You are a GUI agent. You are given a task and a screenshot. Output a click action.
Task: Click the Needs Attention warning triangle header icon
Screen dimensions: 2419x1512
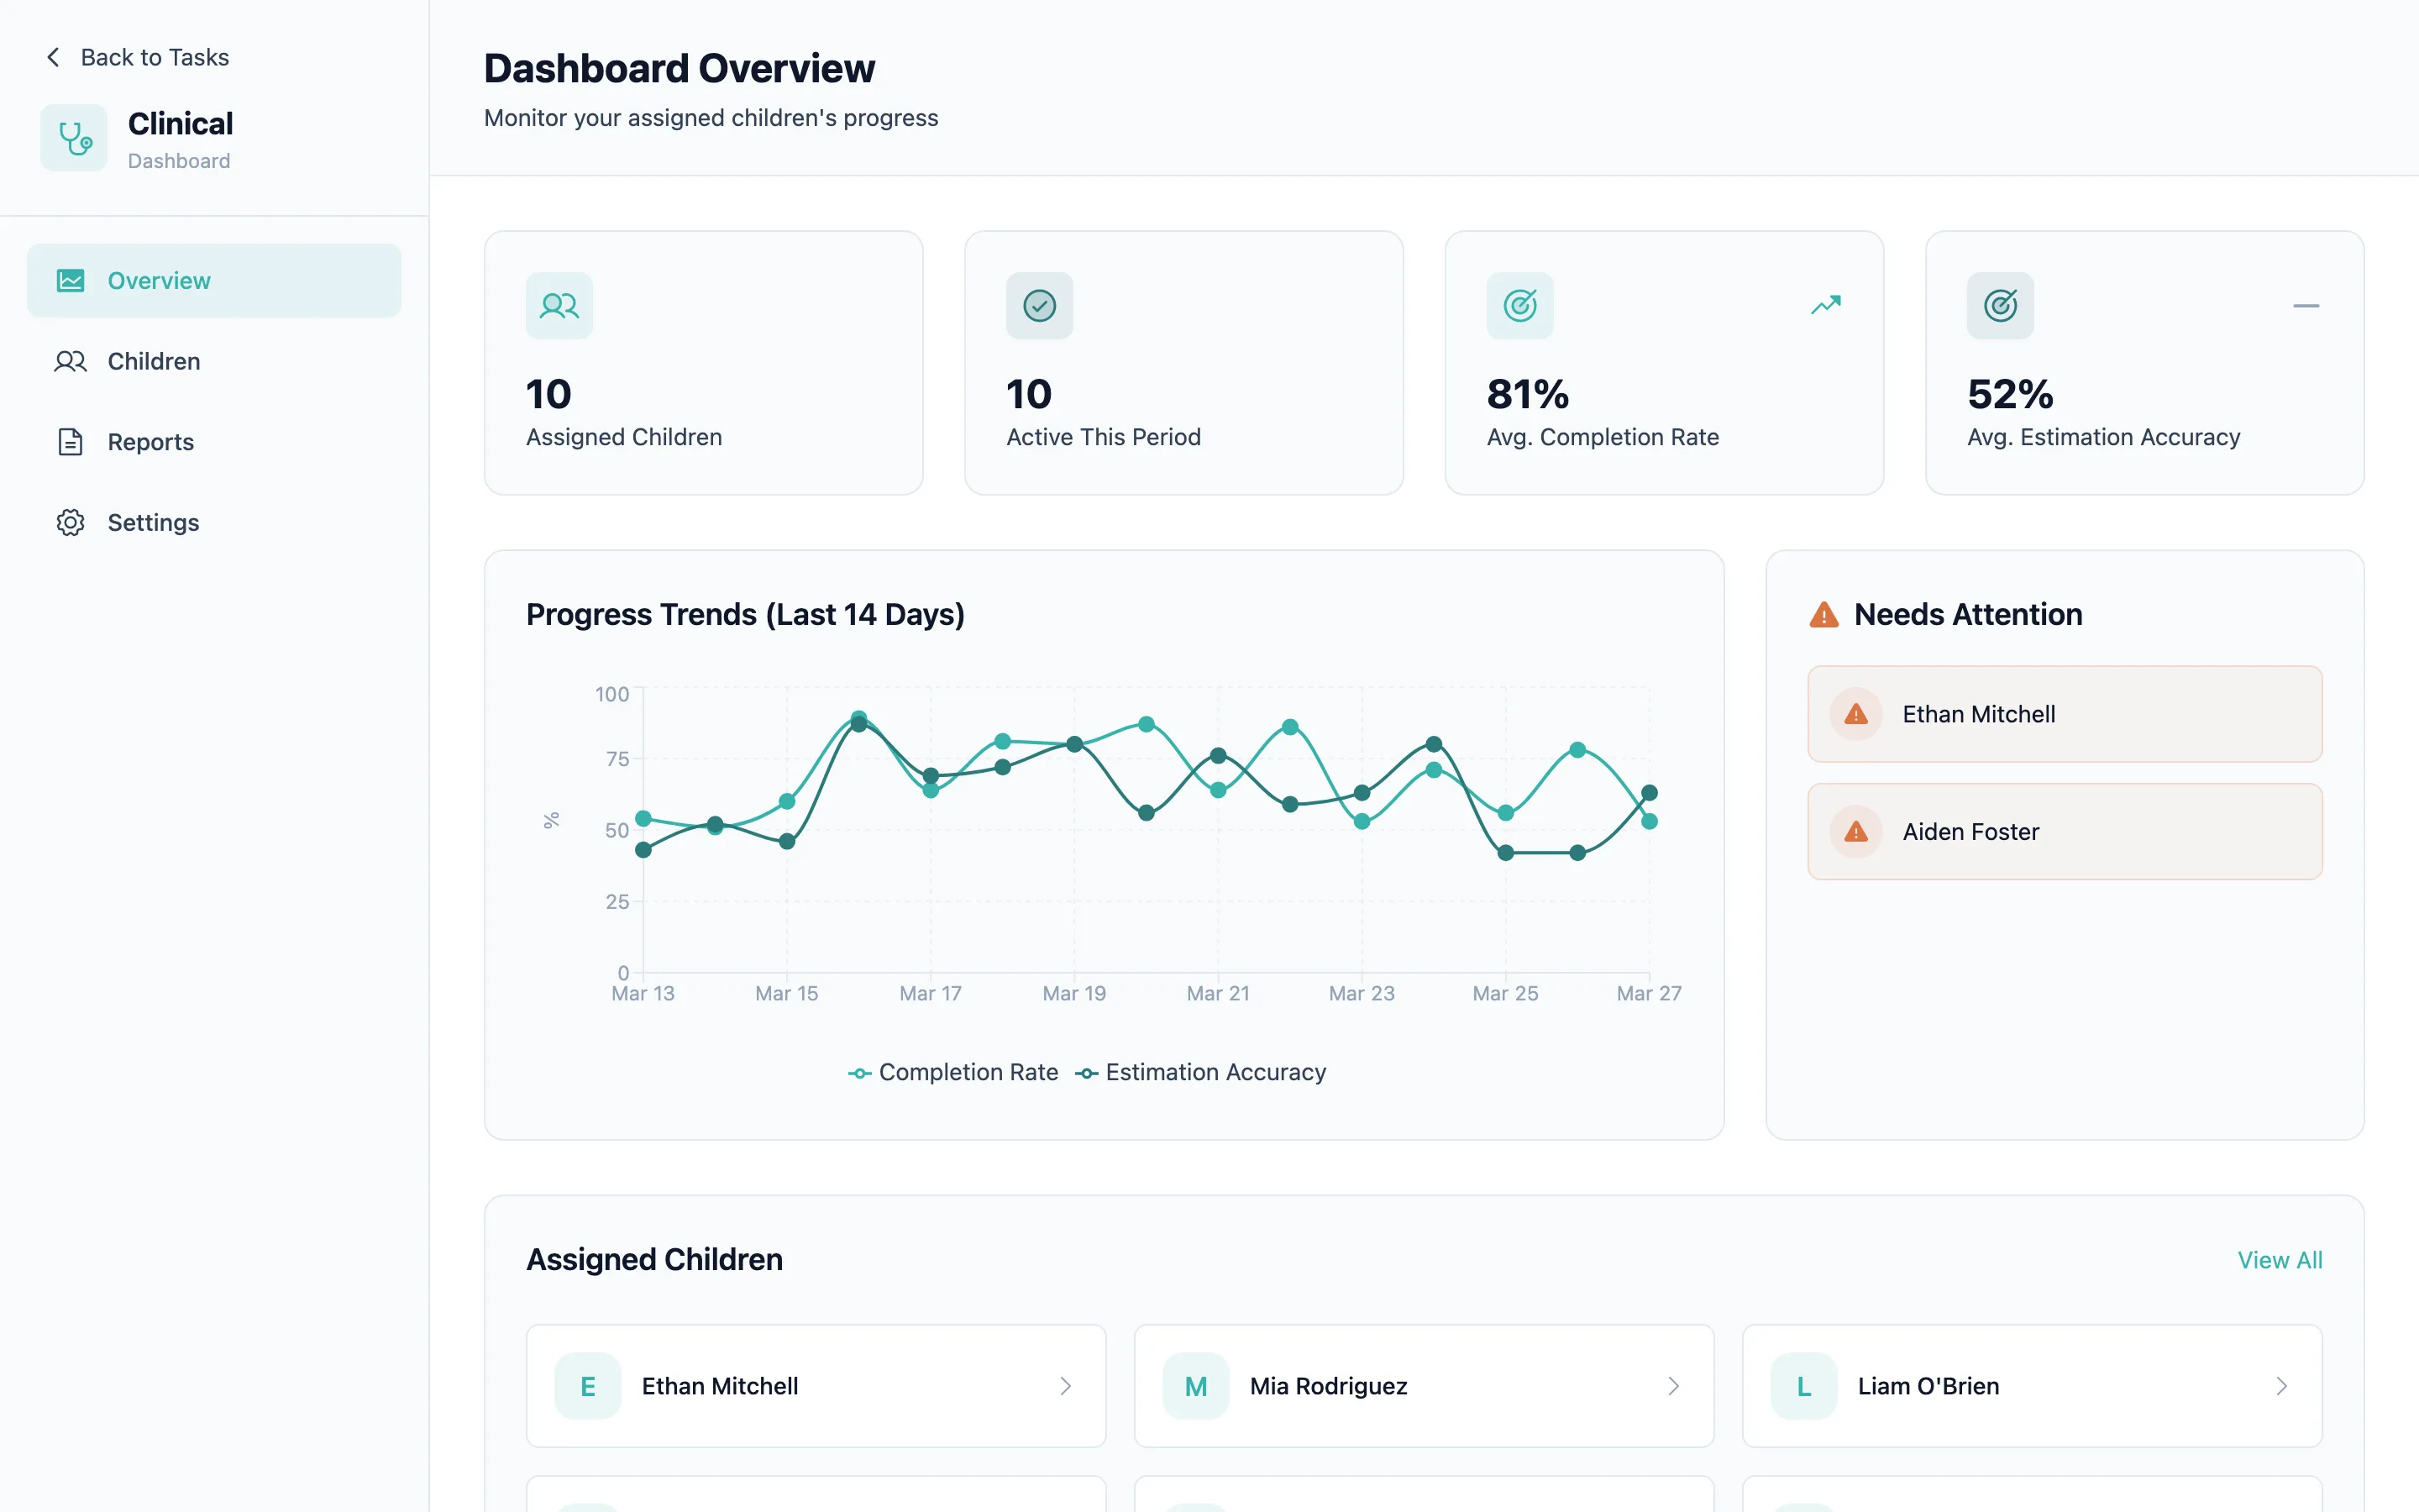1824,615
